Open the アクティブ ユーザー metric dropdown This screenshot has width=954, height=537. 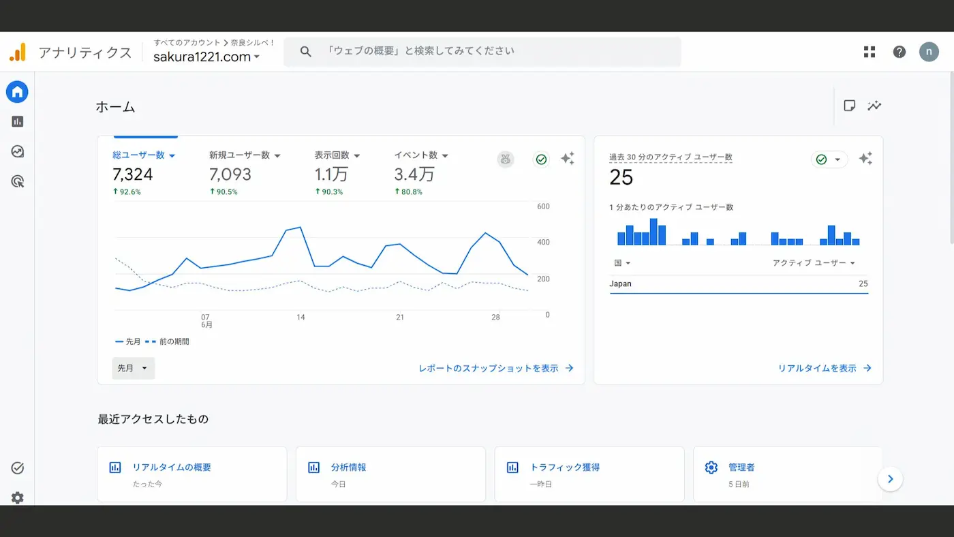[x=814, y=263]
